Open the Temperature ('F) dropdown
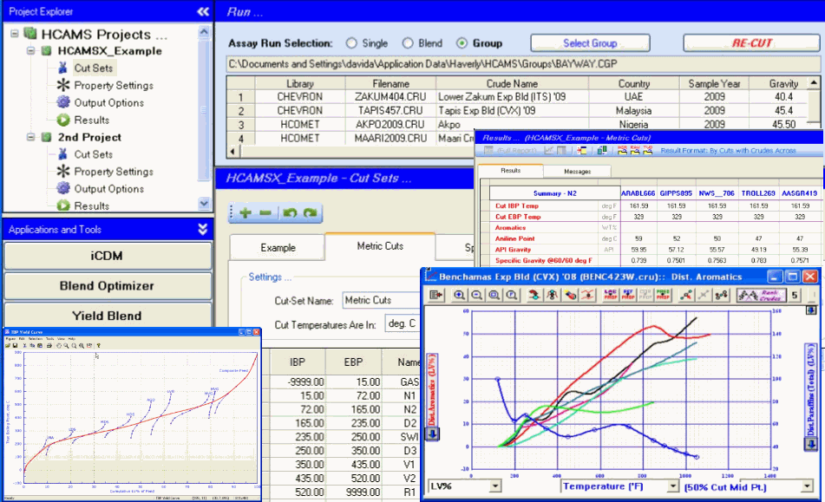 click(673, 486)
